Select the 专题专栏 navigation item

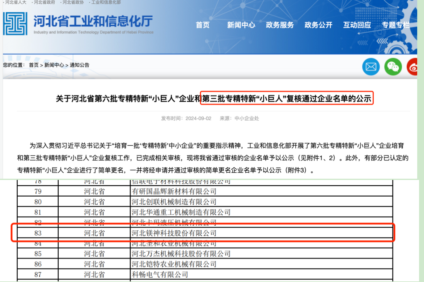pyautogui.click(x=396, y=25)
